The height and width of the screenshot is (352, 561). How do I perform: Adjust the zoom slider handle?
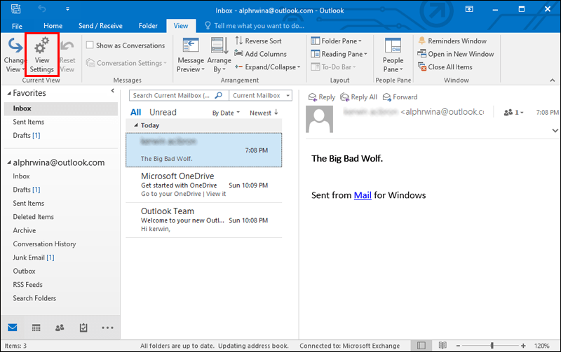[x=492, y=346]
